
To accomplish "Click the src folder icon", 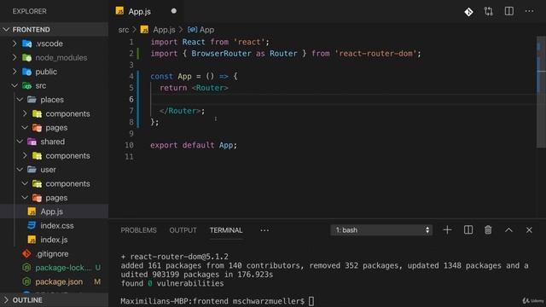I will pyautogui.click(x=26, y=85).
